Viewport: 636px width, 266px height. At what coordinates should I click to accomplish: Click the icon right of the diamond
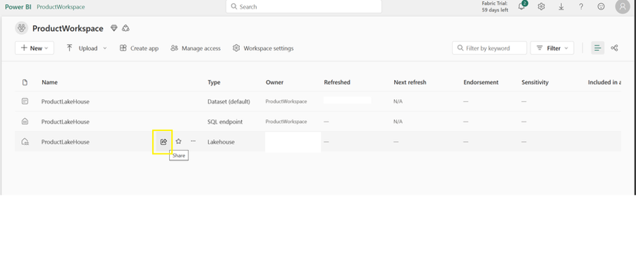point(126,28)
